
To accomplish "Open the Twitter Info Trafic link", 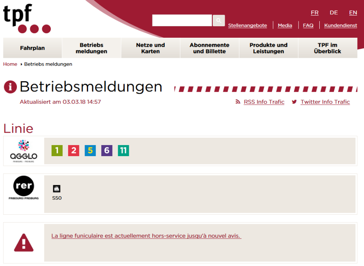I will coord(325,102).
